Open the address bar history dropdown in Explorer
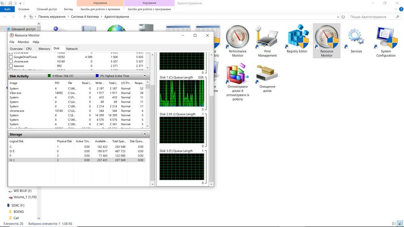404x227 pixels. point(338,17)
